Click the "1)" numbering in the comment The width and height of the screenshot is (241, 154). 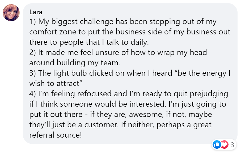tap(33, 22)
